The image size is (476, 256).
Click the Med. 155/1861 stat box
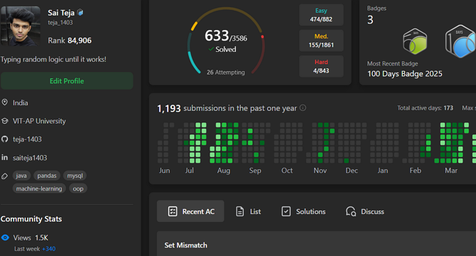pyautogui.click(x=321, y=41)
